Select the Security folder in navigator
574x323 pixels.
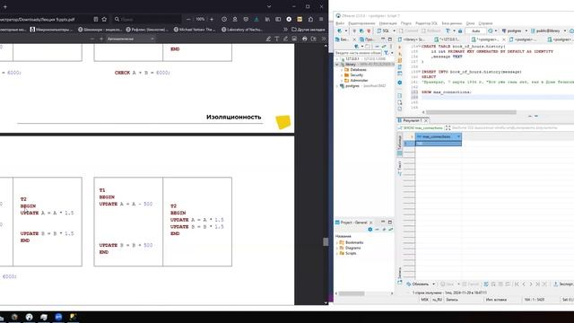point(356,74)
